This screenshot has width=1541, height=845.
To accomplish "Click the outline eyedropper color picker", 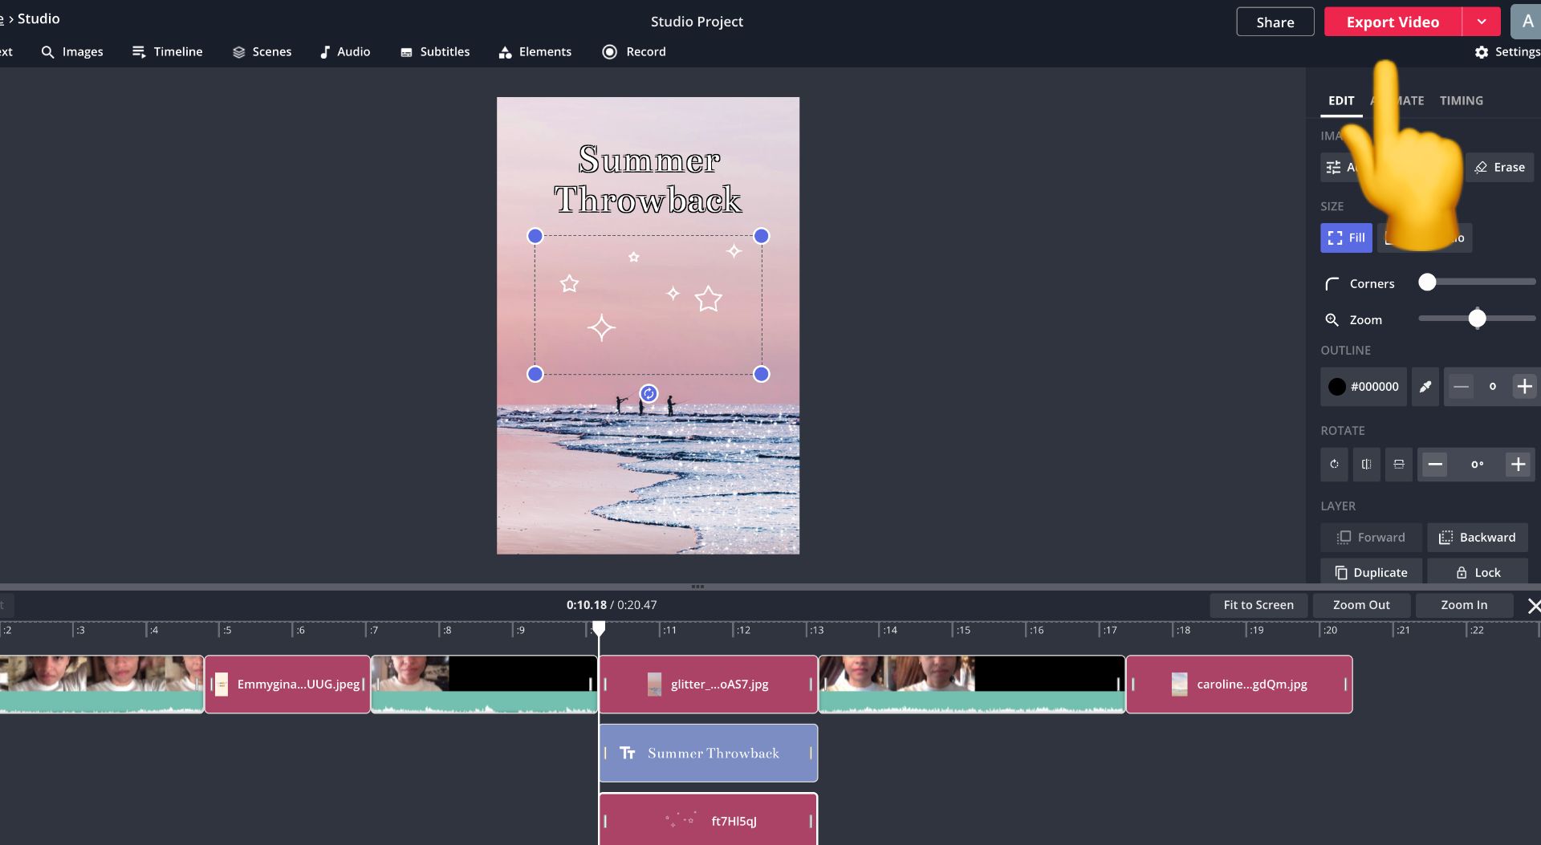I will click(1425, 387).
